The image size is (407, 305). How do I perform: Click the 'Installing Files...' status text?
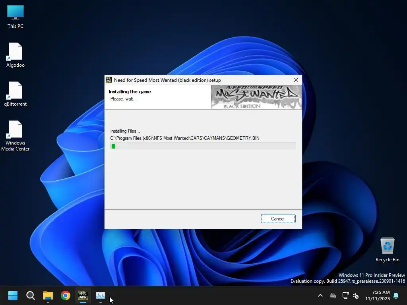click(x=125, y=131)
